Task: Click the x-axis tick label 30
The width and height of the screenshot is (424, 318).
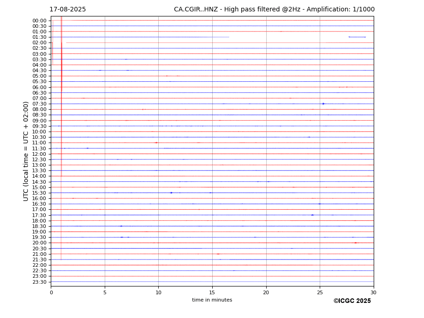Action: click(x=373, y=292)
